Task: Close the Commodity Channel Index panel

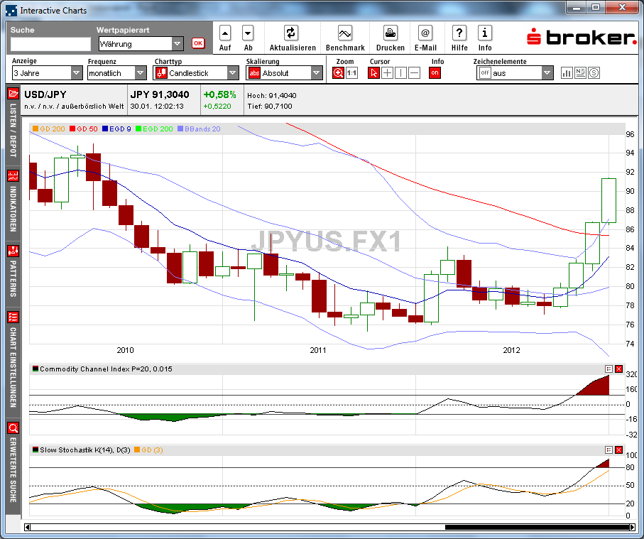Action: click(x=618, y=369)
